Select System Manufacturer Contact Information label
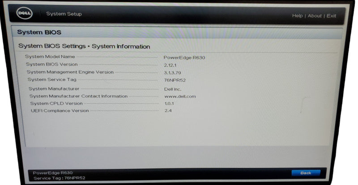The image size is (358, 185). click(x=78, y=96)
